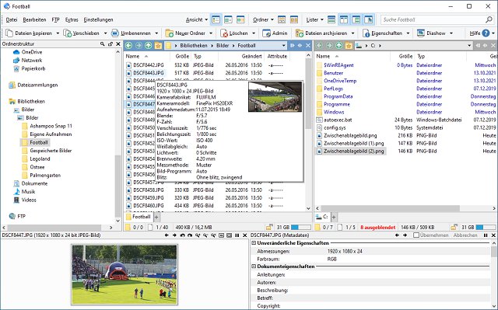Open favorites star in left pane toolbar
The height and width of the screenshot is (310, 498).
[x=158, y=45]
